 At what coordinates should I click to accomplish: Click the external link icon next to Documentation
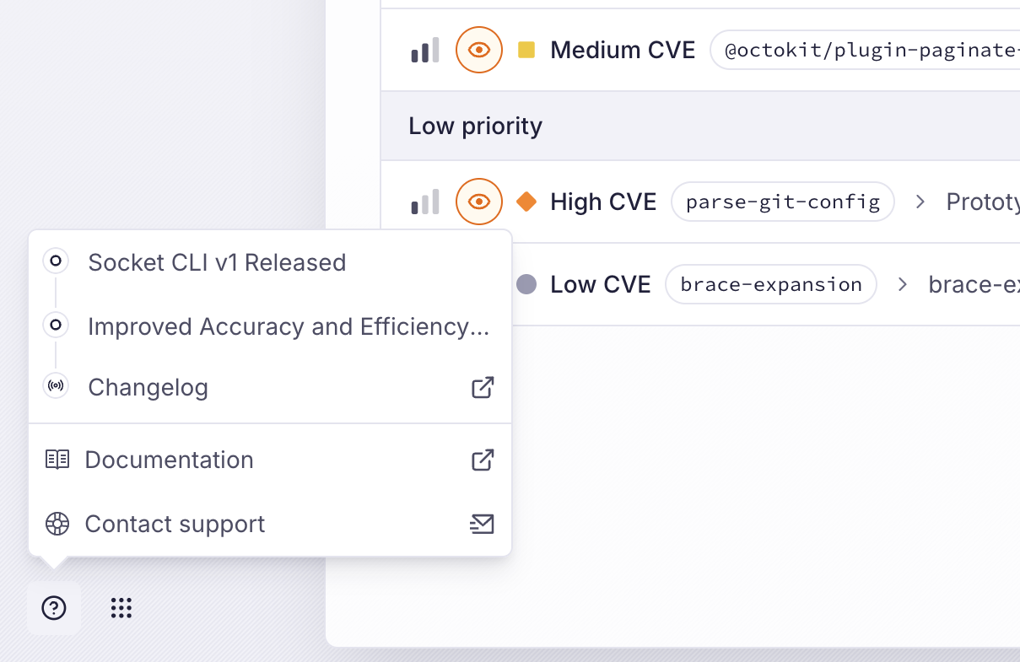coord(482,460)
